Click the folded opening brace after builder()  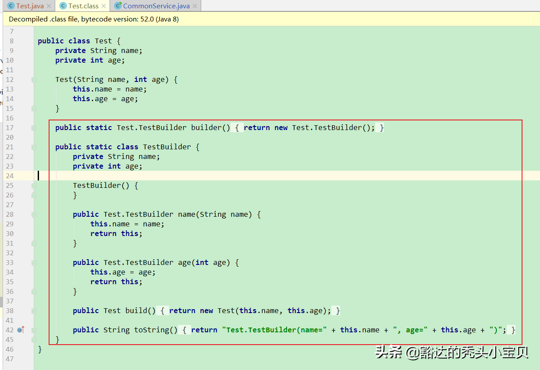pos(237,128)
